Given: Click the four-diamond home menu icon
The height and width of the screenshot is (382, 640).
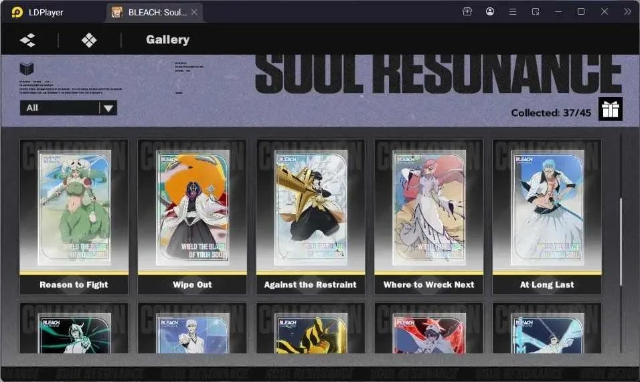Looking at the screenshot, I should (x=89, y=40).
